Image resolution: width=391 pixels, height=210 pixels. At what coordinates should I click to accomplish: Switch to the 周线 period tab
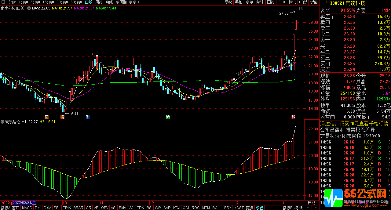pyautogui.click(x=99, y=2)
